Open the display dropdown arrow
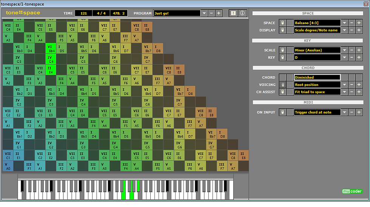Viewport: 370px width, 207px height. [344, 30]
